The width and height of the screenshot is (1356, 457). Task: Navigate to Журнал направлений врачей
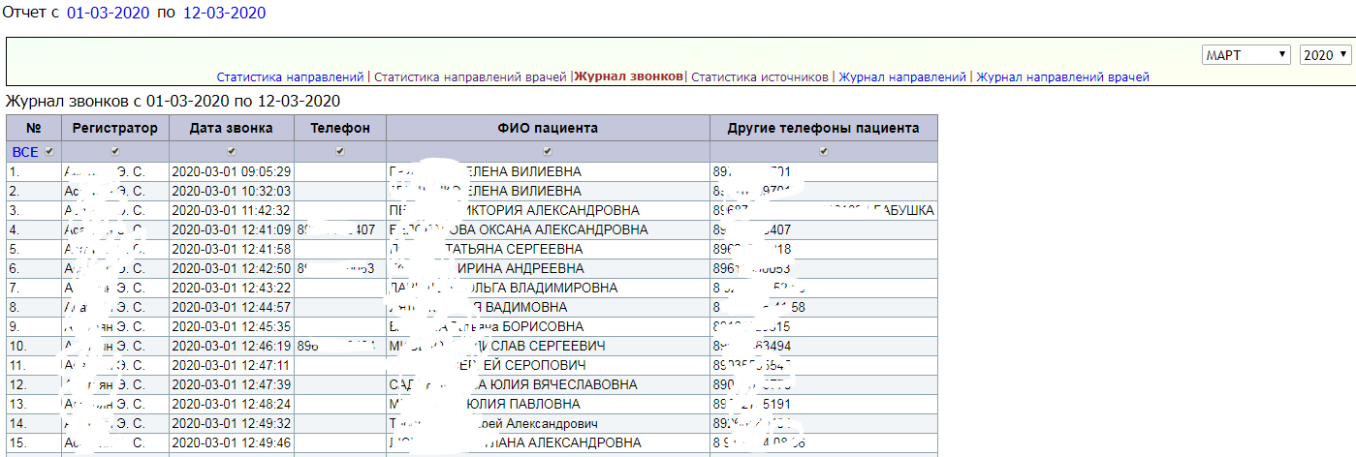[x=1062, y=76]
